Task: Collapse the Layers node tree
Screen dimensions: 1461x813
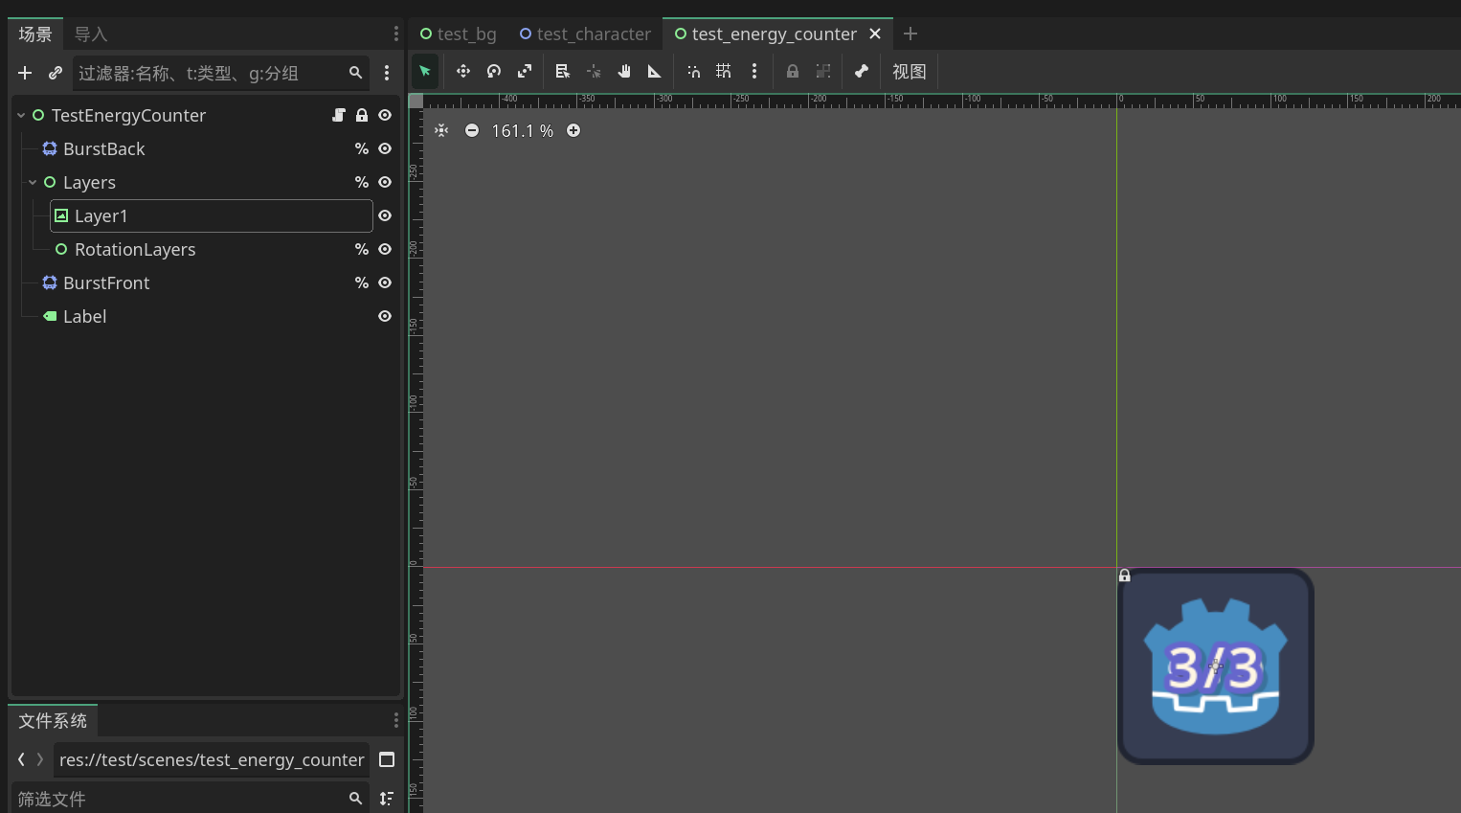Action: tap(33, 183)
